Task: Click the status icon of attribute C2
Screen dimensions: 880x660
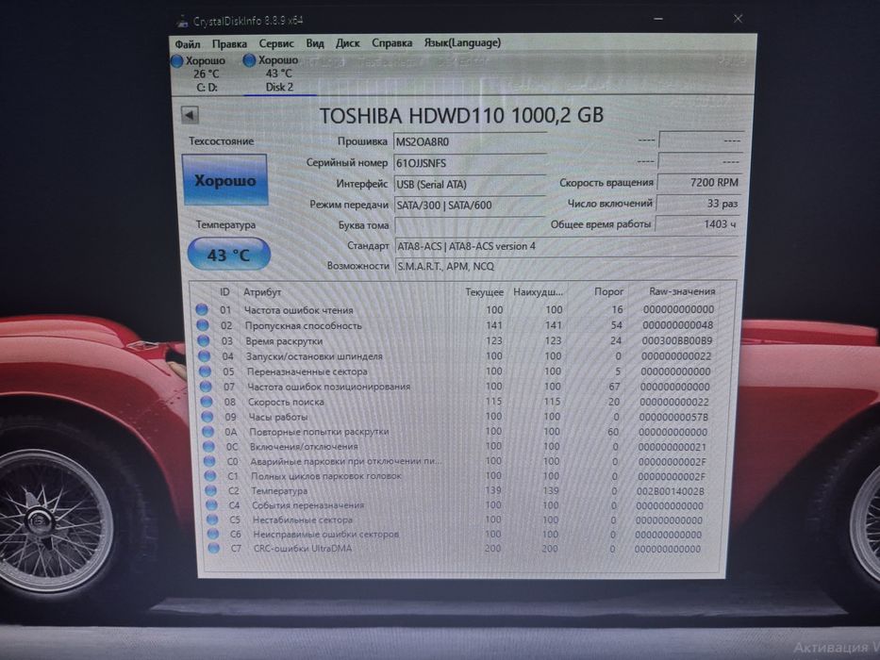Action: pos(211,490)
